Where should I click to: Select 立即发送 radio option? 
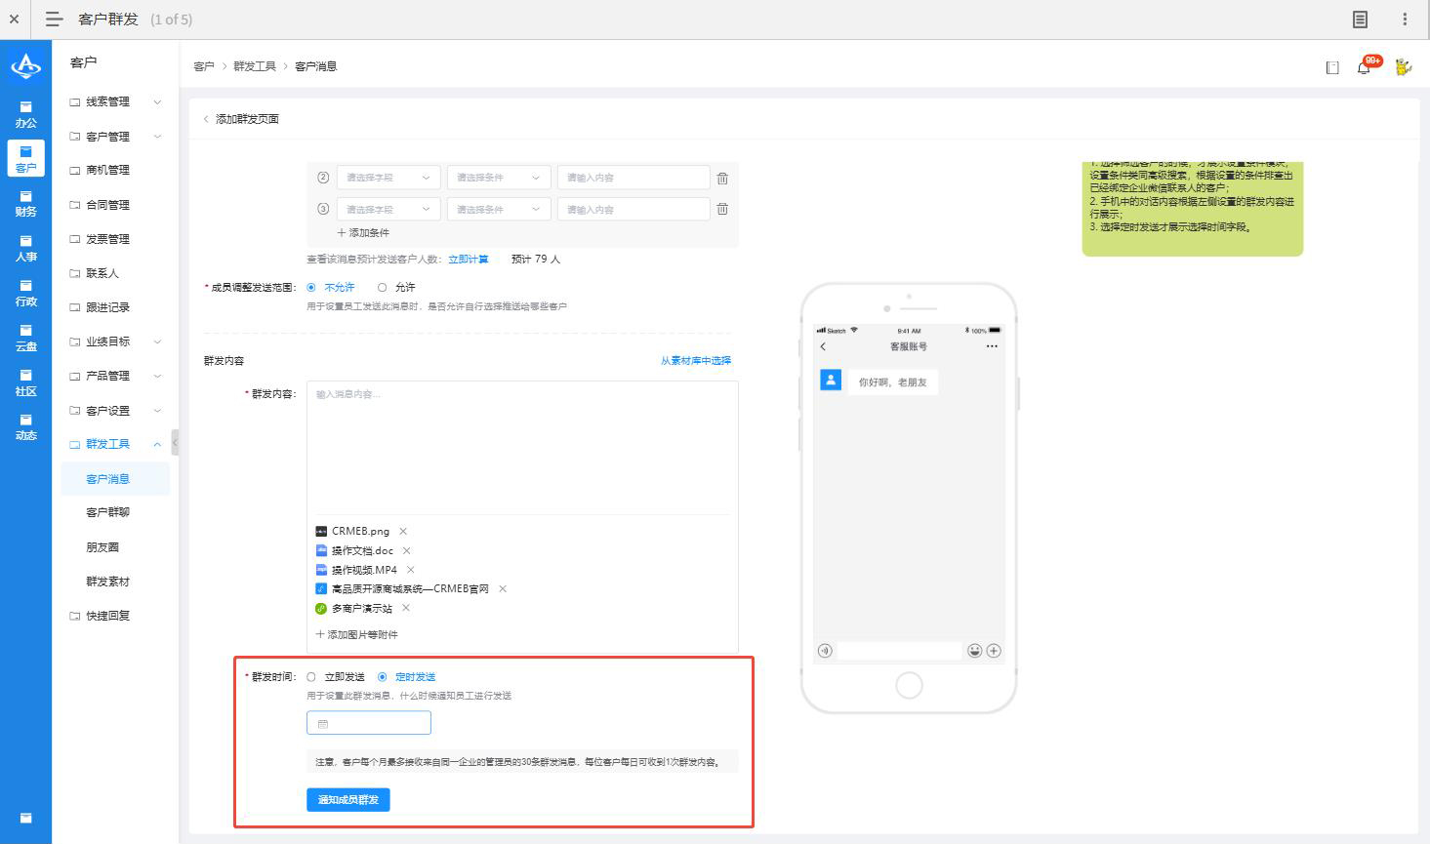[311, 677]
